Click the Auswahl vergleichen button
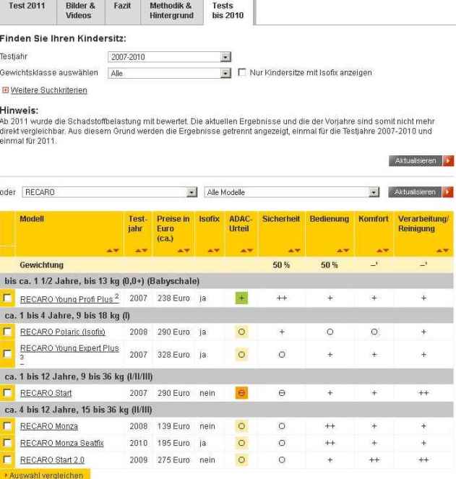This screenshot has width=456, height=479. (x=46, y=474)
